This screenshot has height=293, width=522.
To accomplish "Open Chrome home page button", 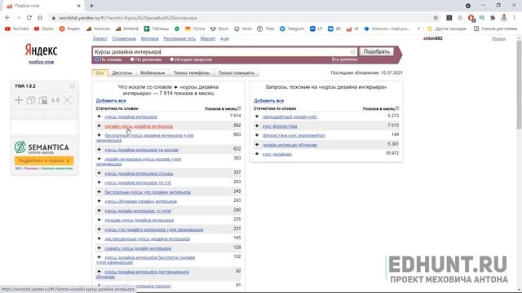I will click(40, 18).
